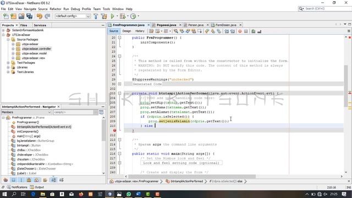This screenshot has width=352, height=198.
Task: Switch to the Services tab
Action: click(40, 25)
